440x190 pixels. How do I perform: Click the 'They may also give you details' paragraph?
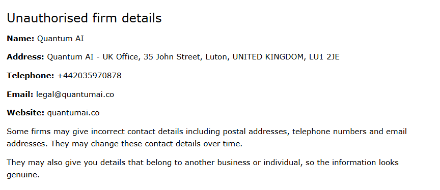point(203,169)
